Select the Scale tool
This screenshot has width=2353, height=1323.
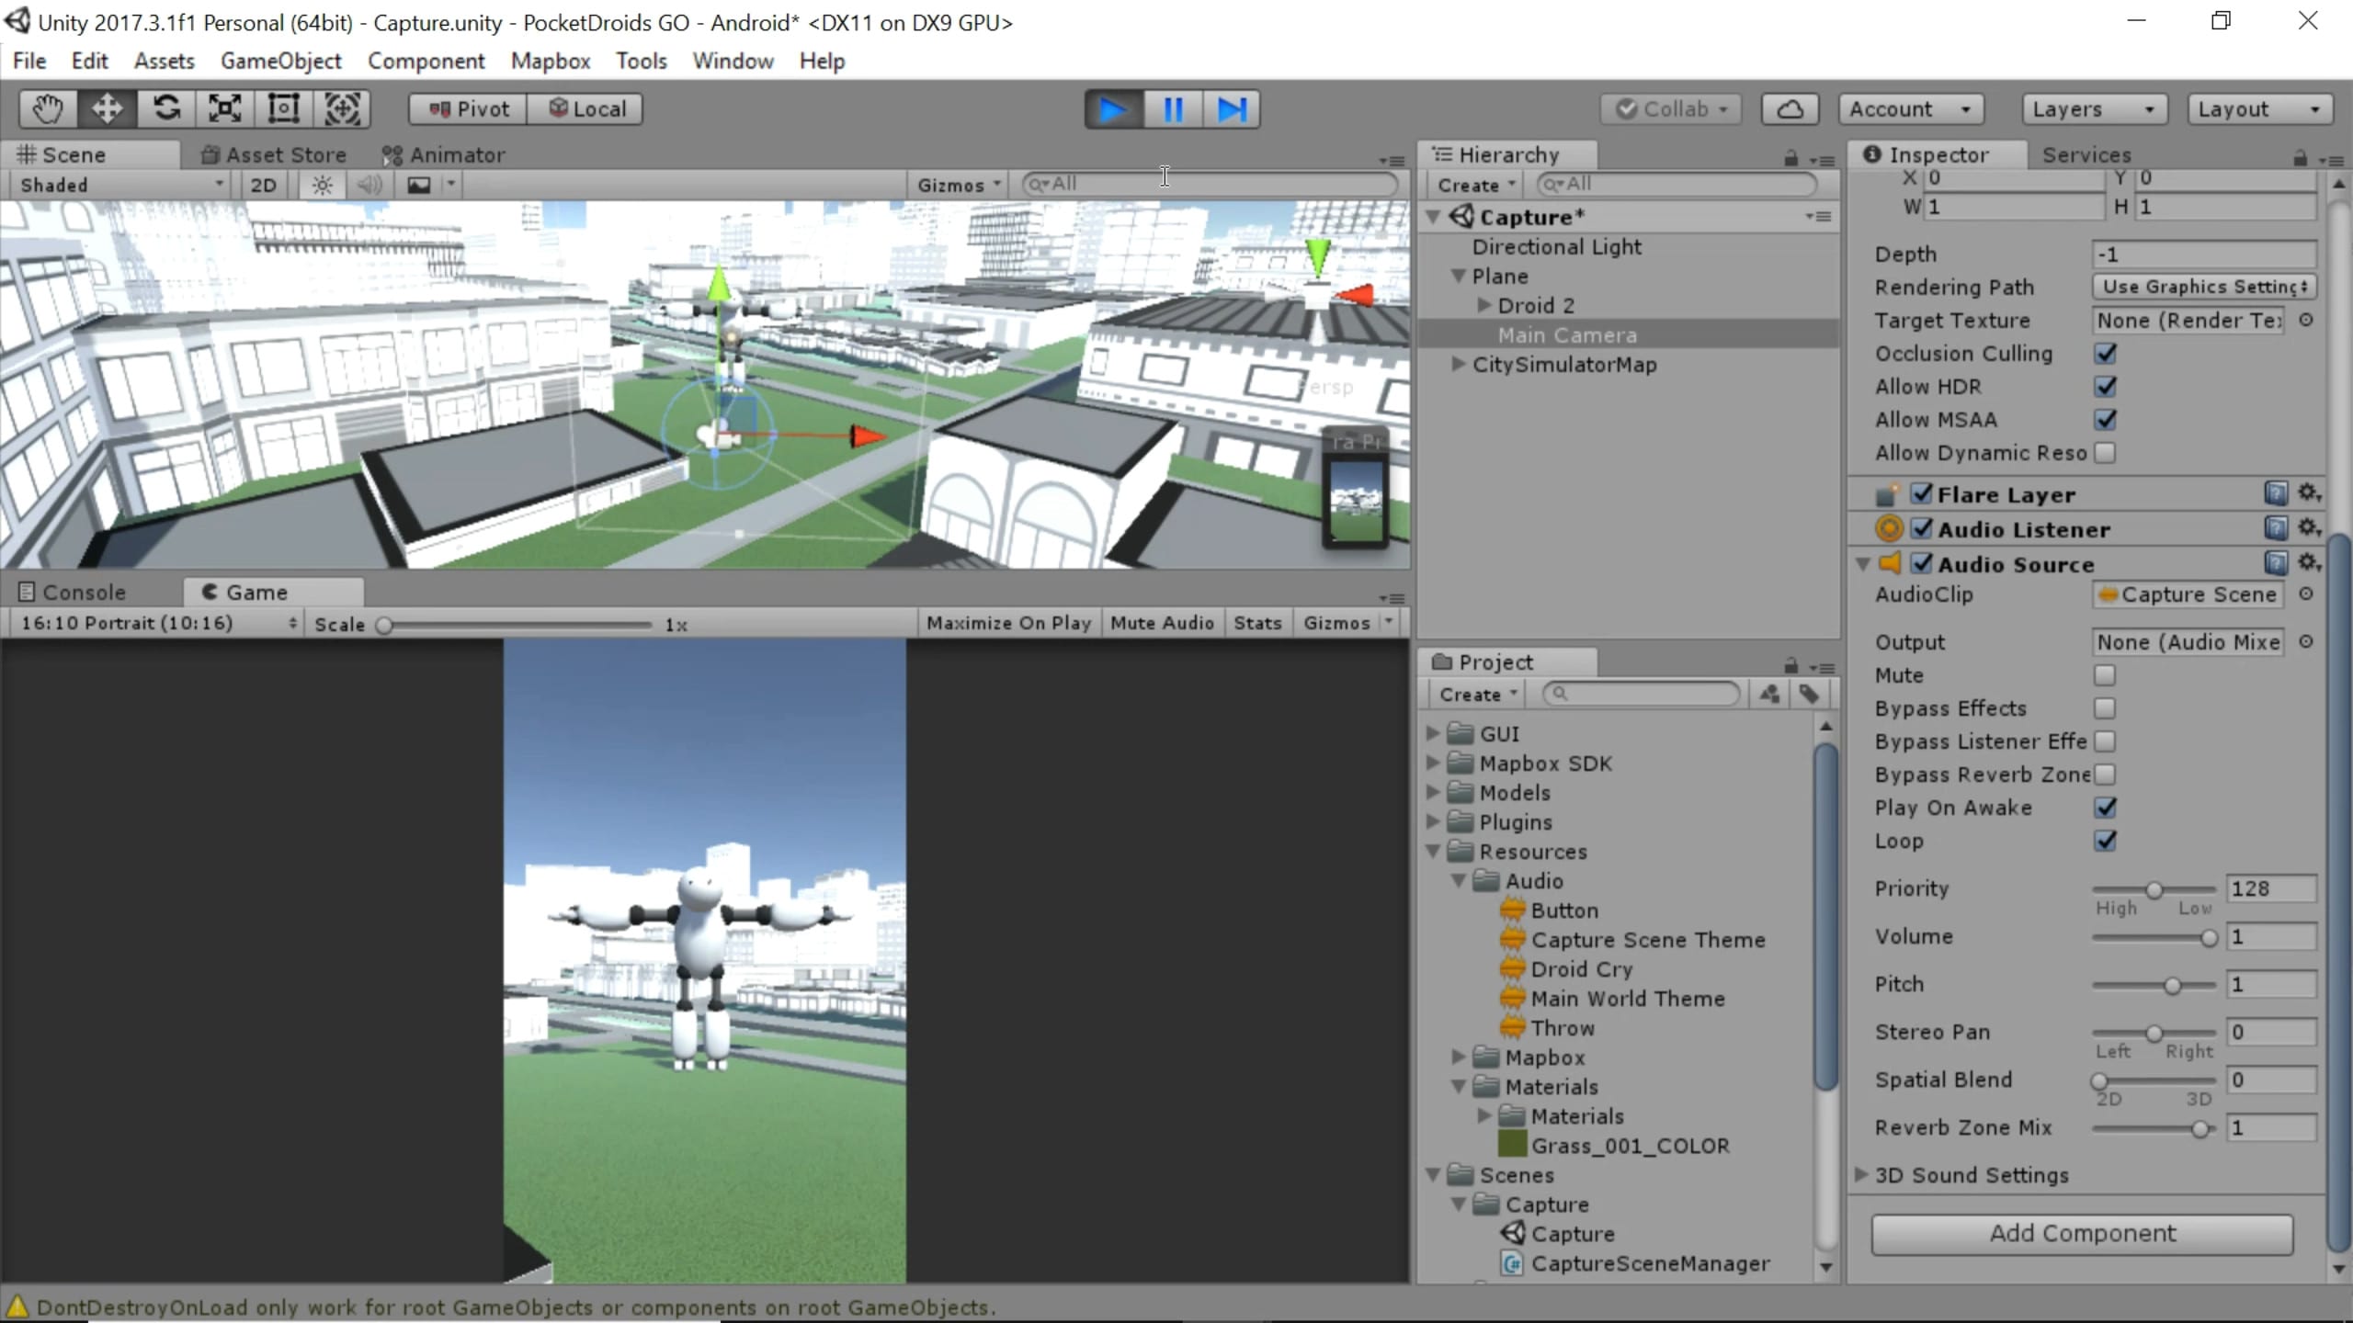pyautogui.click(x=225, y=108)
